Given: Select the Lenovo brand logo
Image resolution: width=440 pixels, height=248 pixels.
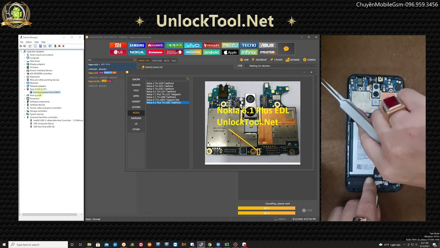Looking at the screenshot, I should [x=155, y=52].
